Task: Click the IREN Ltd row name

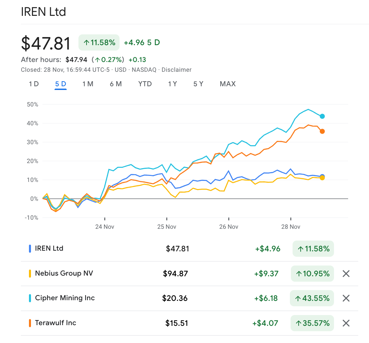Action: pyautogui.click(x=49, y=248)
